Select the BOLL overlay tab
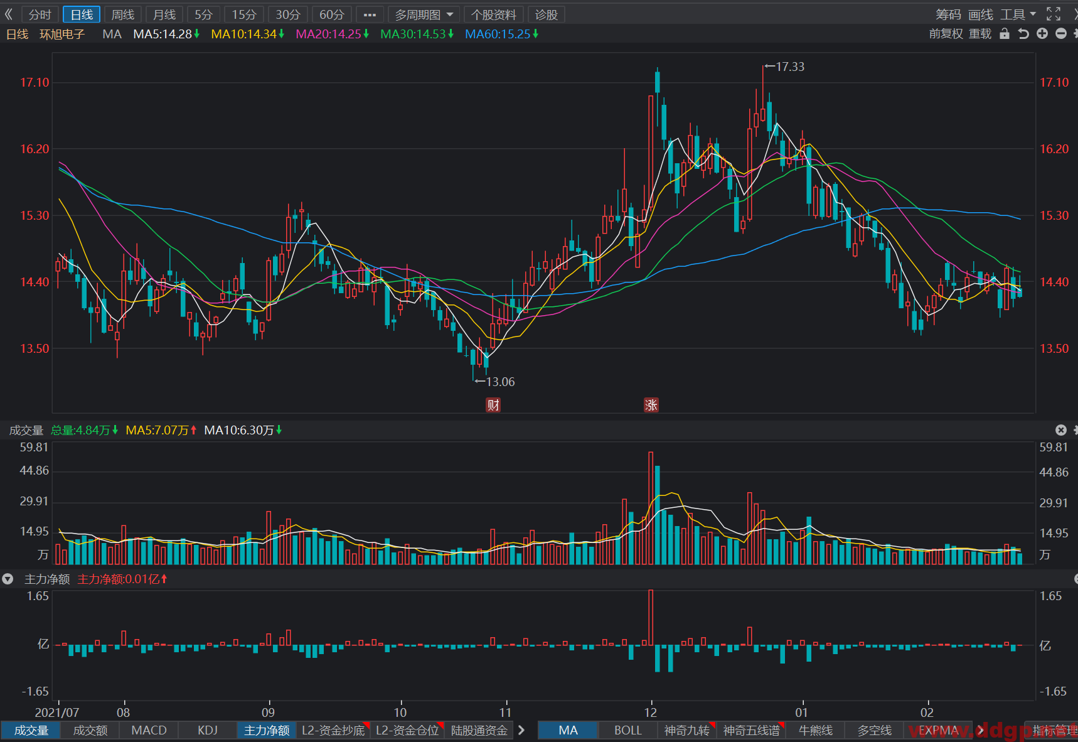Image resolution: width=1078 pixels, height=742 pixels. [627, 730]
